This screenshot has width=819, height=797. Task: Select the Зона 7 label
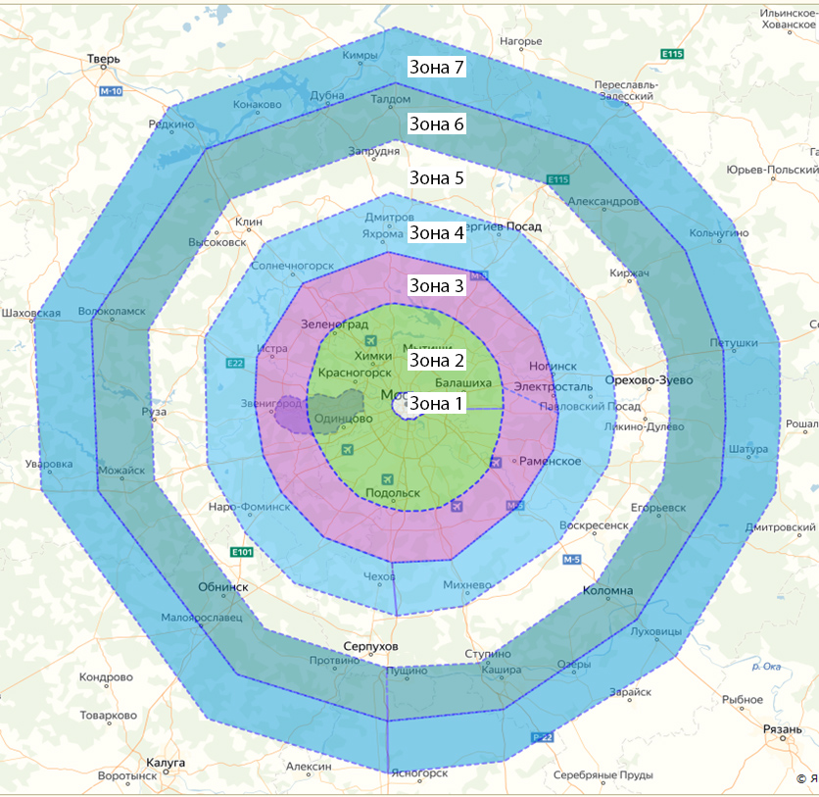click(437, 67)
